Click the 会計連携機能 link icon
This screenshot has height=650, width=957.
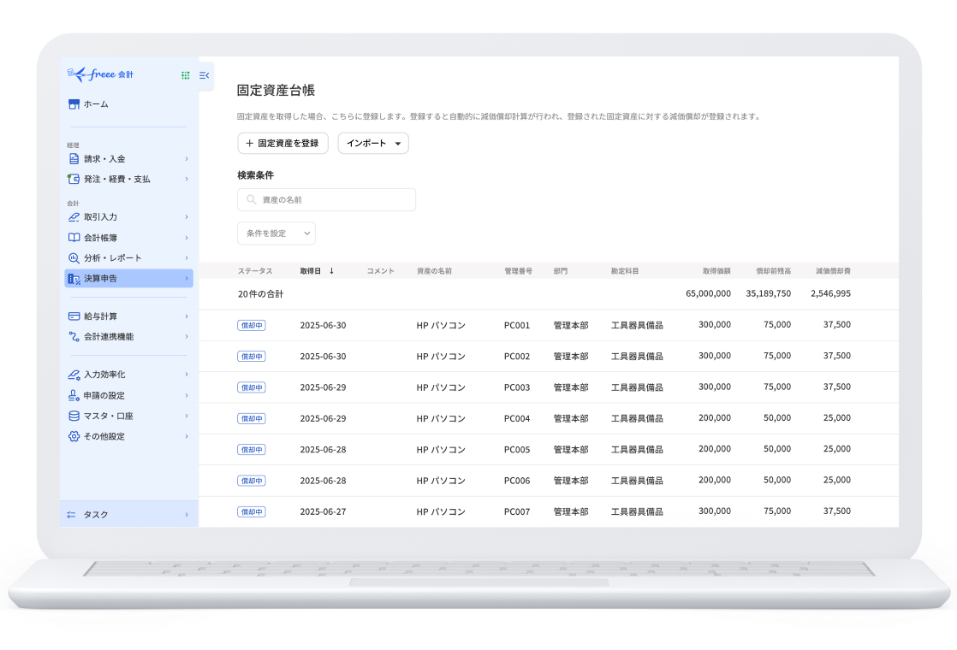coord(74,337)
